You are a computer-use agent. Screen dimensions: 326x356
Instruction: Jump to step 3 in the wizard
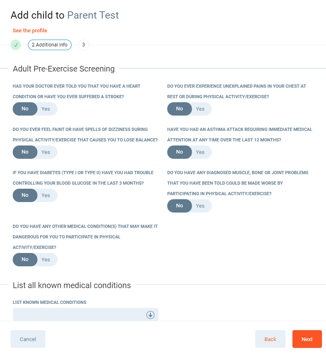(83, 45)
